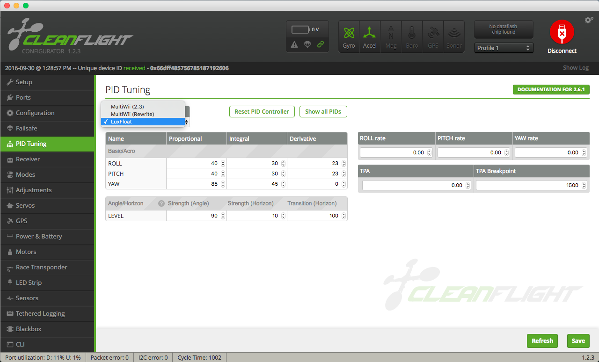
Task: Click the PITCH rate input field
Action: click(x=474, y=152)
